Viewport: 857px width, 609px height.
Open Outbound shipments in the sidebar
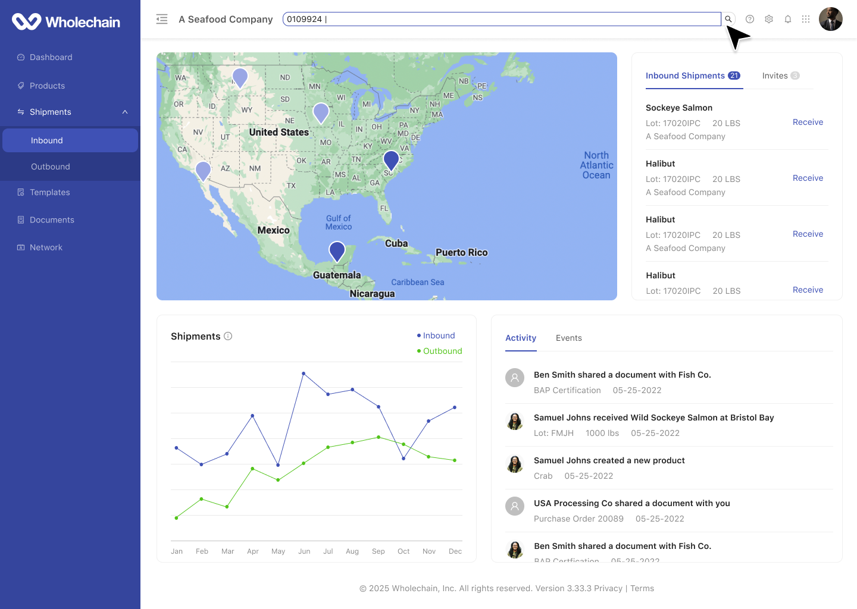[51, 167]
